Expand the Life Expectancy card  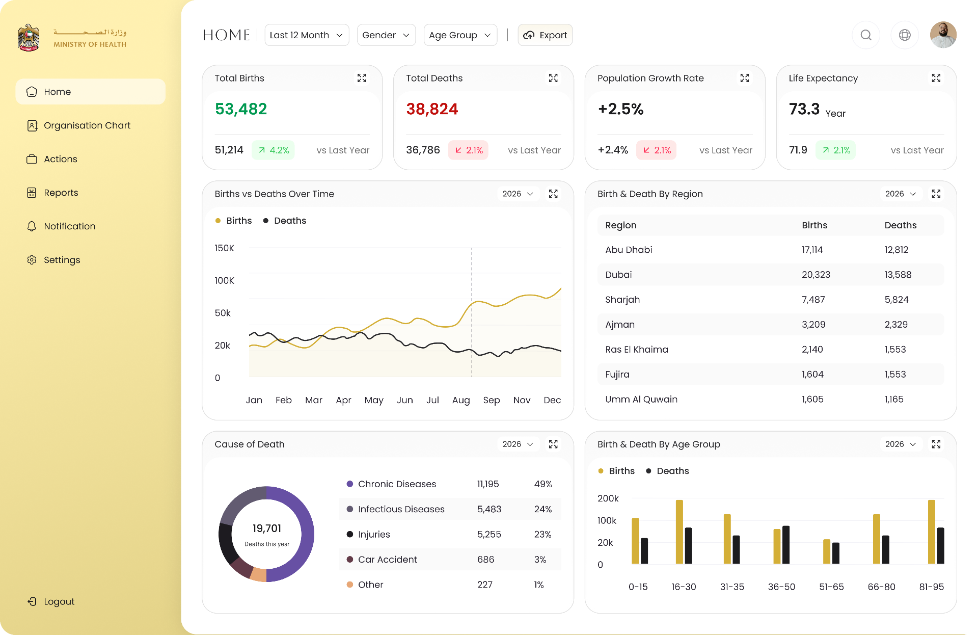click(x=936, y=78)
